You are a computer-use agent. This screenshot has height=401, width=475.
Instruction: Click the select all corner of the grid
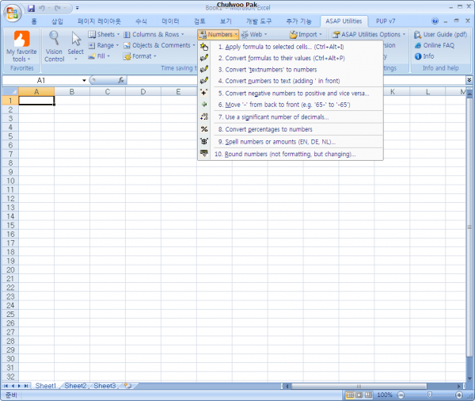(10, 91)
